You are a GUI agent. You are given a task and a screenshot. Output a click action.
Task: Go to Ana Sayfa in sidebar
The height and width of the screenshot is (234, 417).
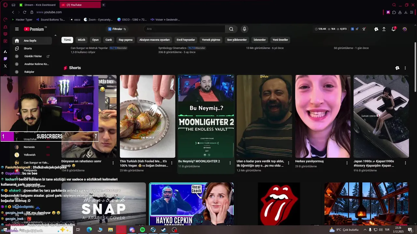click(x=32, y=41)
